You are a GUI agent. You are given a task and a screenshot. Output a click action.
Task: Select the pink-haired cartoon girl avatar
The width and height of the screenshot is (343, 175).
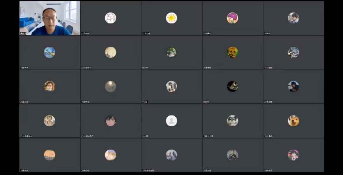[x=232, y=18]
